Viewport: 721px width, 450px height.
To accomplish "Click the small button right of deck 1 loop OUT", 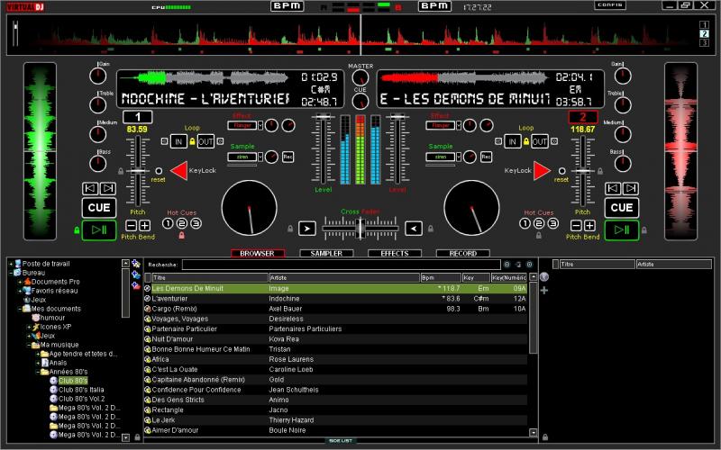I will [x=220, y=141].
